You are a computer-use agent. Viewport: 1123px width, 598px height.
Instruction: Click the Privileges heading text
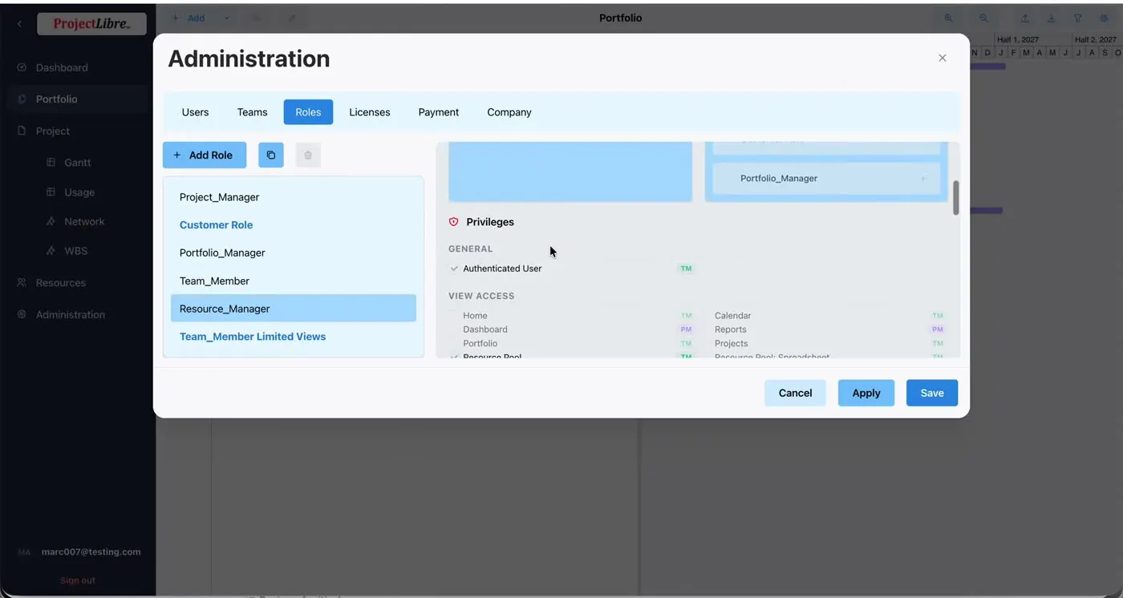click(490, 222)
